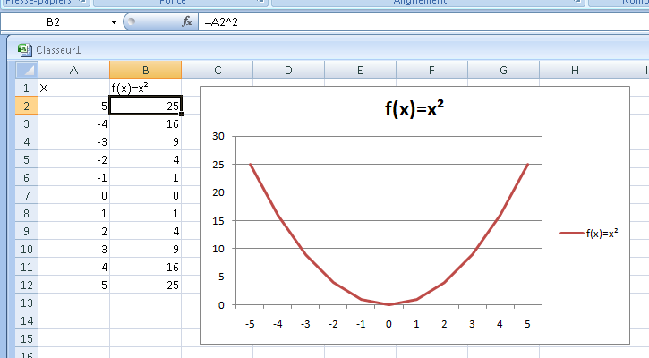Click cell B4 containing 9
The height and width of the screenshot is (358, 649).
tap(145, 141)
